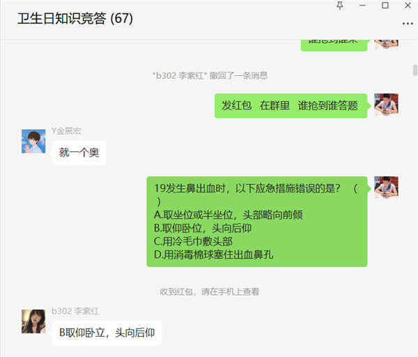Screen dimensions: 418x357
Task: Close the chat window
Action: point(408,6)
